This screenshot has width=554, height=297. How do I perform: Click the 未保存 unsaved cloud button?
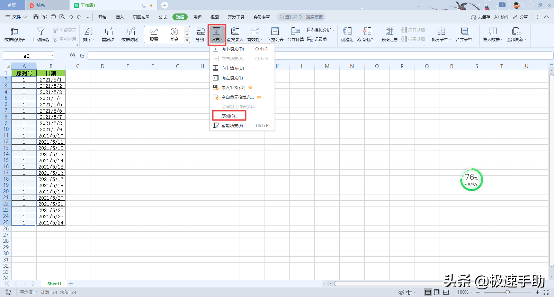click(x=481, y=17)
